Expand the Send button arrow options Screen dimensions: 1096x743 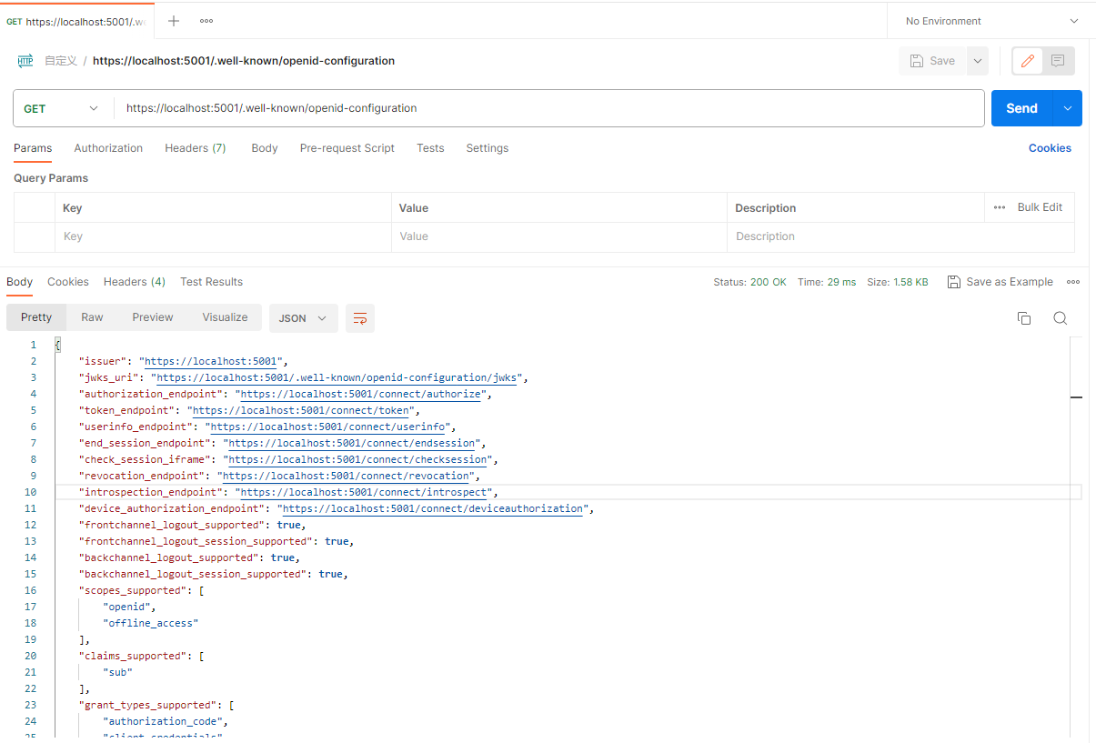tap(1068, 108)
